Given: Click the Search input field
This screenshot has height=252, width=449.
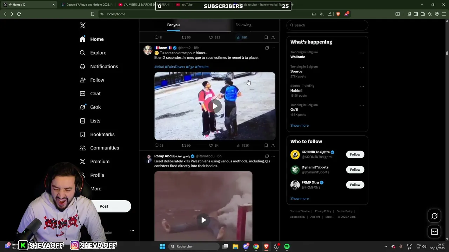Looking at the screenshot, I should click(x=327, y=25).
